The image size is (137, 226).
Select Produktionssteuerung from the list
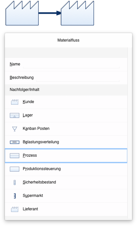click(x=66, y=169)
